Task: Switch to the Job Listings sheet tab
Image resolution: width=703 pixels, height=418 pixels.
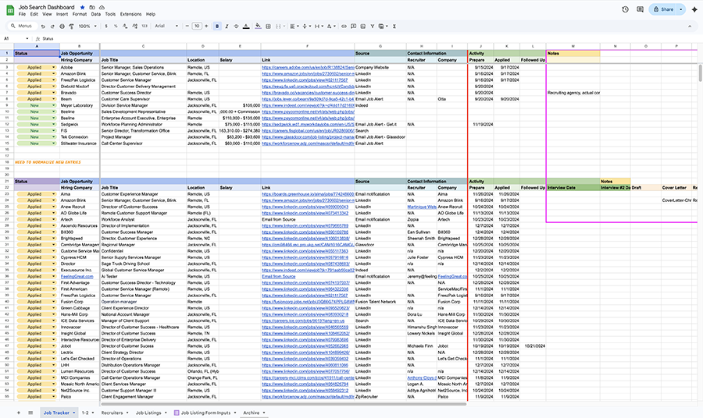Action: tap(148, 413)
